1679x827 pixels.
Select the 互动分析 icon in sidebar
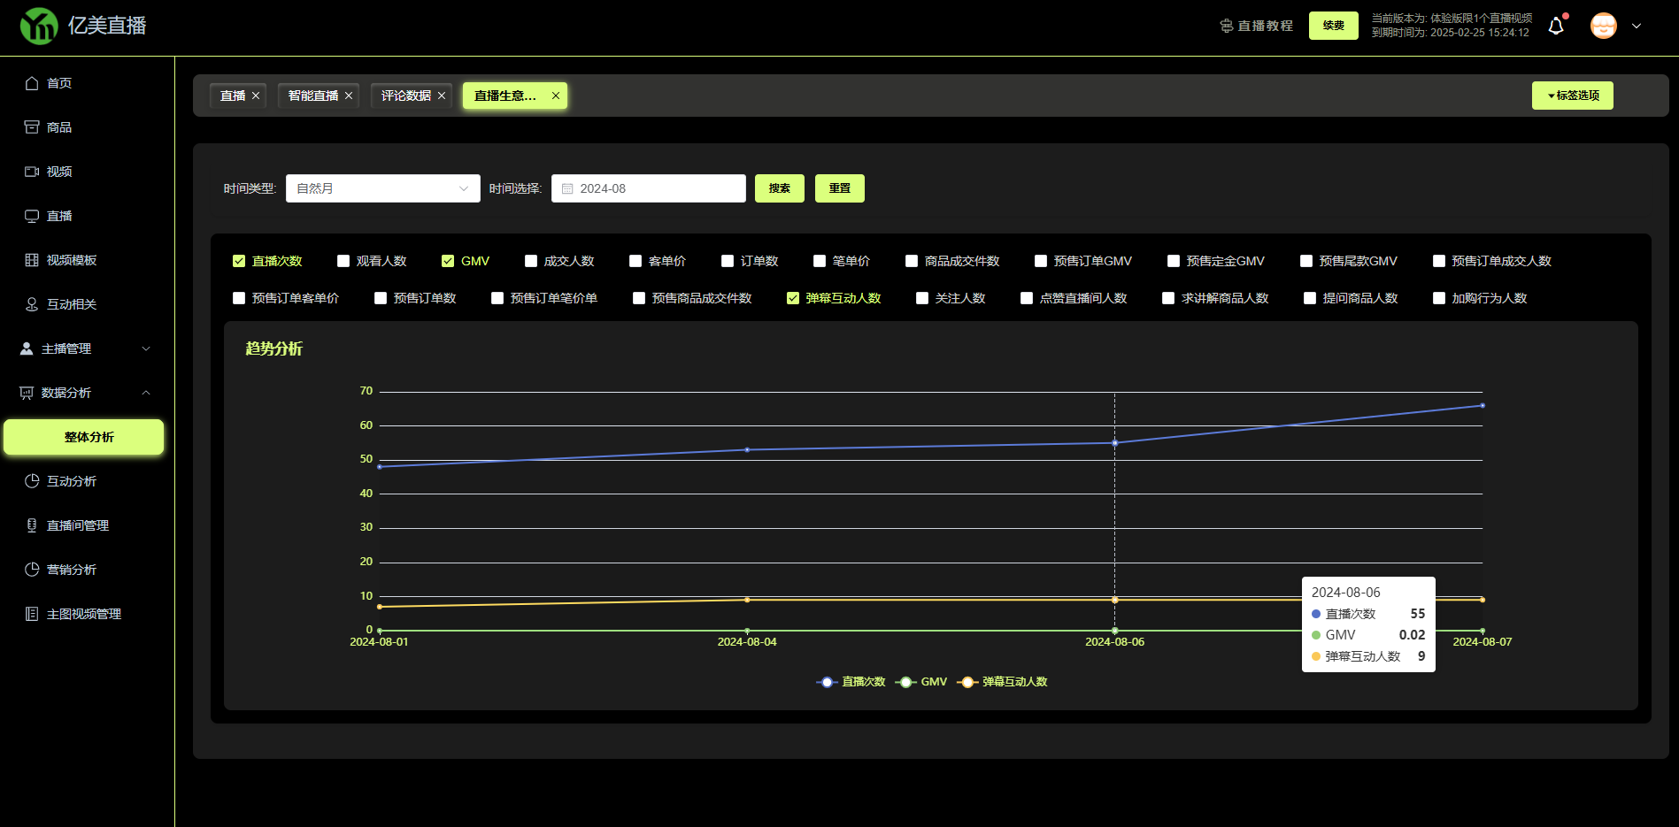(32, 481)
